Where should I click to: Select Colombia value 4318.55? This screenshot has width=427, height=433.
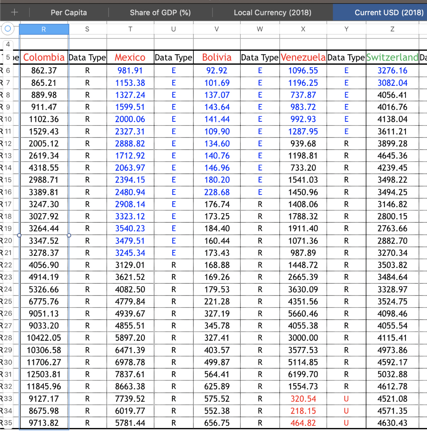pos(44,168)
